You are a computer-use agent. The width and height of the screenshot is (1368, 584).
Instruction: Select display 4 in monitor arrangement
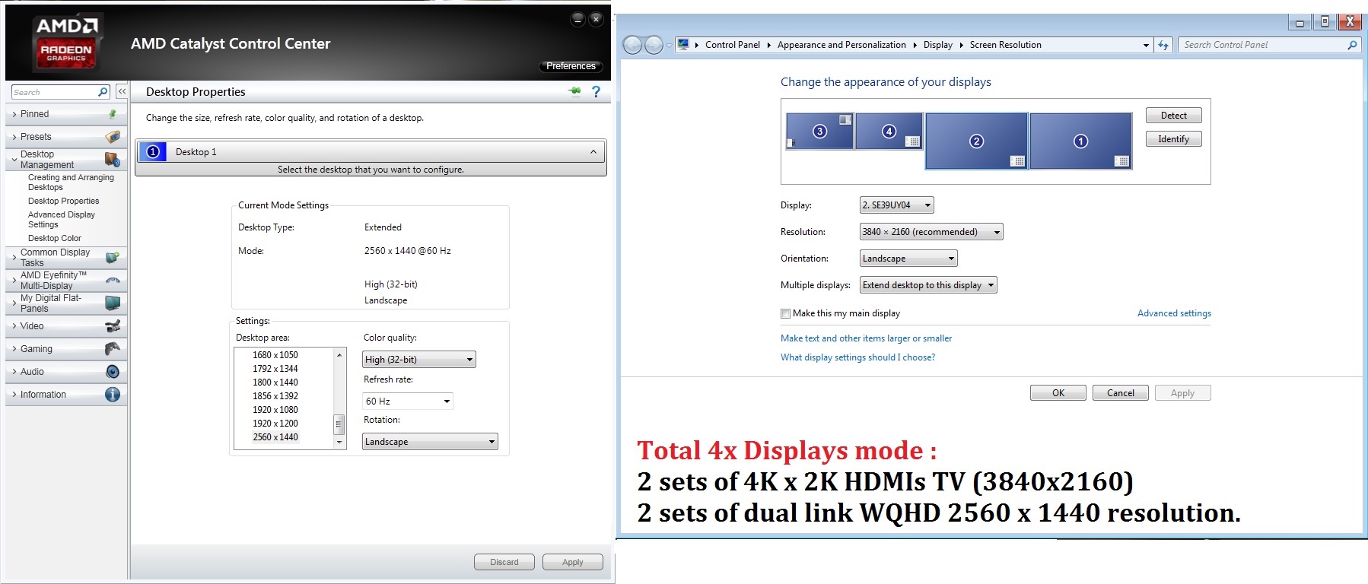889,131
